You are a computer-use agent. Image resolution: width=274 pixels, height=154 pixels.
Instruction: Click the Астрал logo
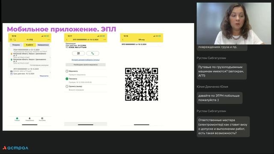pos(15,148)
